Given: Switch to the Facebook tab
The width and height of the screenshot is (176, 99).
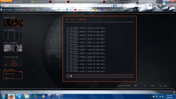Looking at the screenshot, I should coord(21,2).
